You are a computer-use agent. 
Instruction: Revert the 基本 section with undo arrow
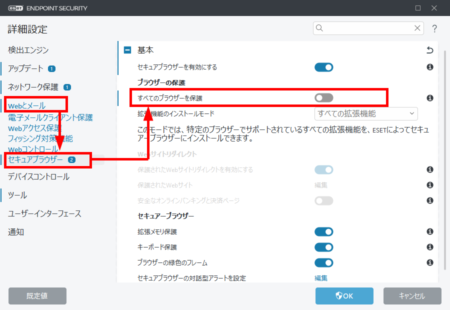point(429,50)
